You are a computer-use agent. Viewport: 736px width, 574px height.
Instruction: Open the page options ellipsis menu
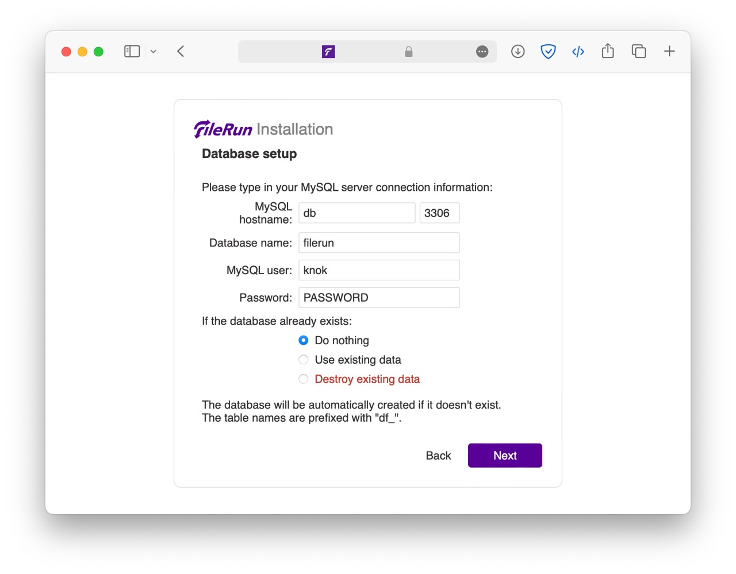(482, 52)
